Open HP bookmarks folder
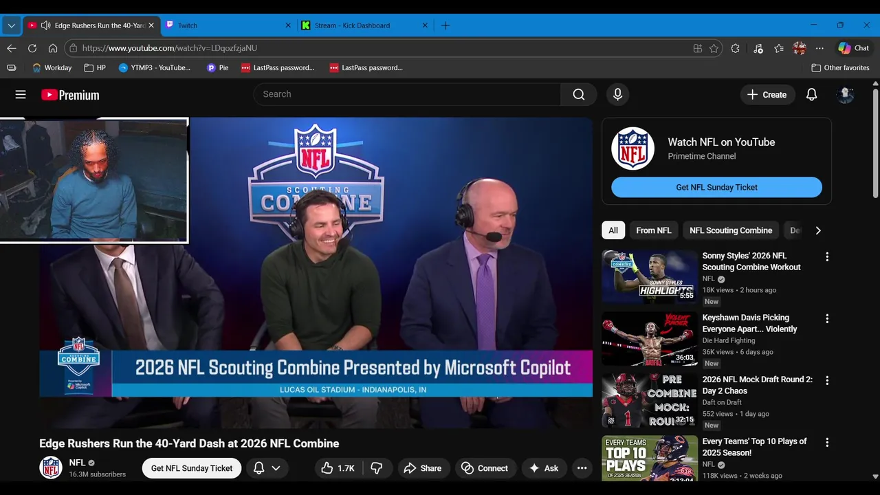 pyautogui.click(x=95, y=67)
